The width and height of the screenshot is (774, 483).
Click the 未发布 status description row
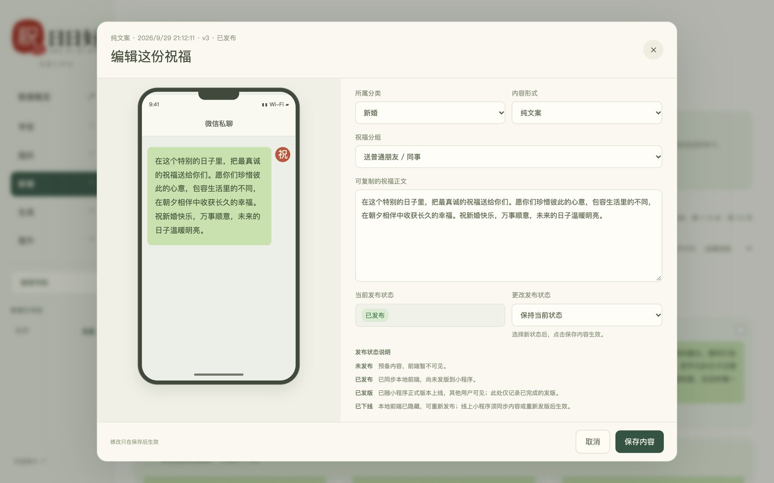tap(401, 366)
